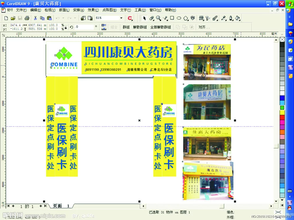Viewport: 294px width, 220px height.
Task: Click the 四川康贝大药房 headline text
Action: click(x=128, y=52)
